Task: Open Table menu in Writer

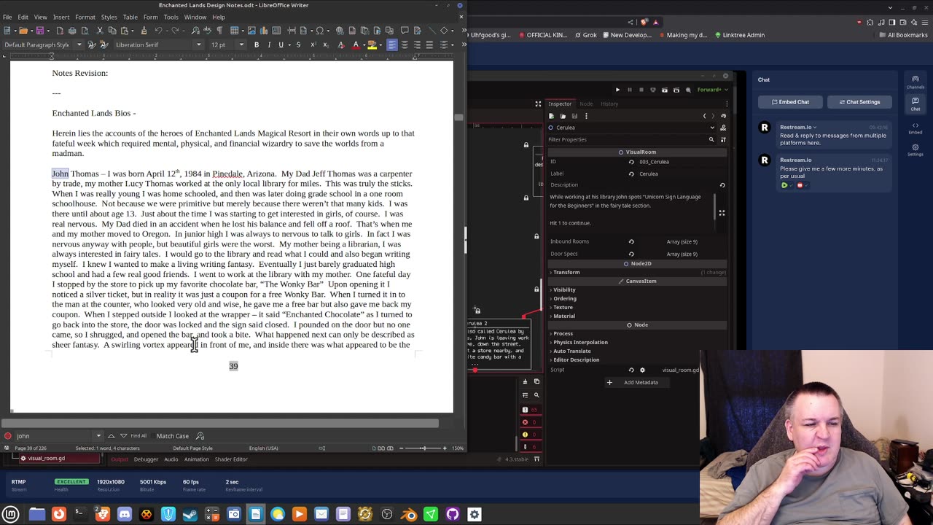Action: tap(130, 17)
